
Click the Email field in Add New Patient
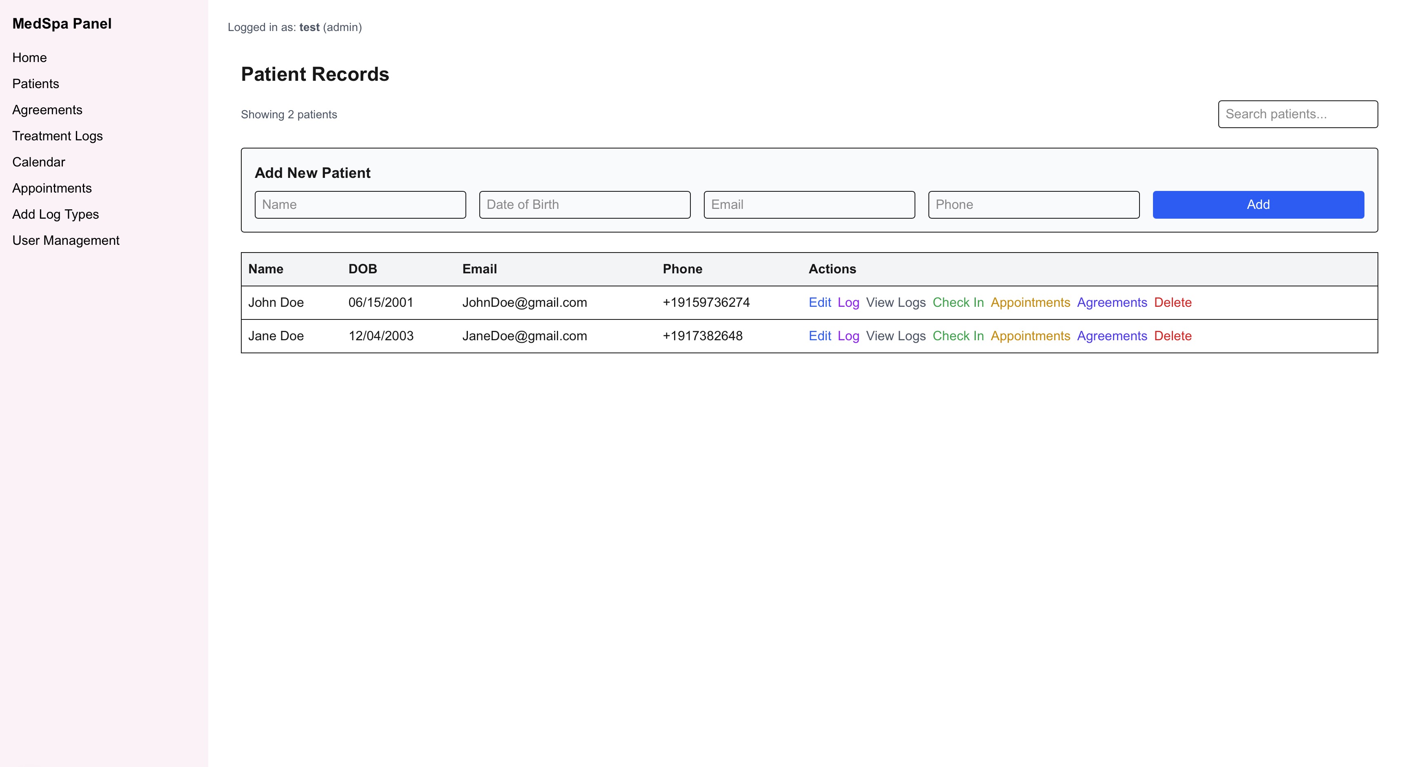(x=809, y=204)
